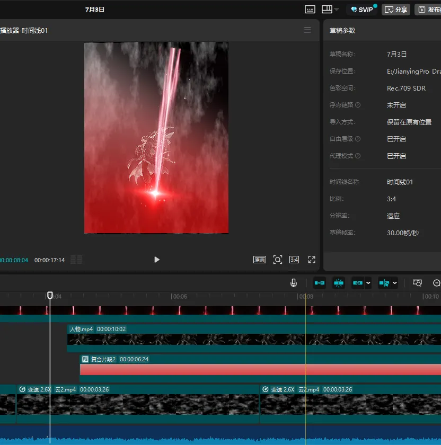
Task: Click the draft name value 7月3日
Action: pos(396,54)
